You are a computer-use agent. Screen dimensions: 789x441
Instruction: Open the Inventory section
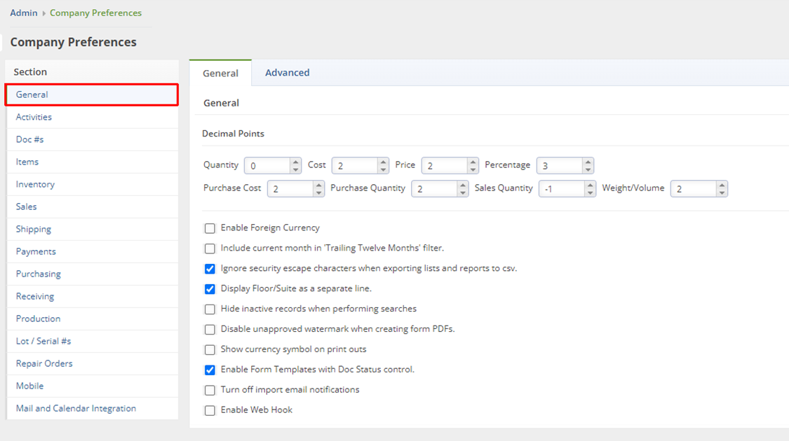tap(35, 184)
